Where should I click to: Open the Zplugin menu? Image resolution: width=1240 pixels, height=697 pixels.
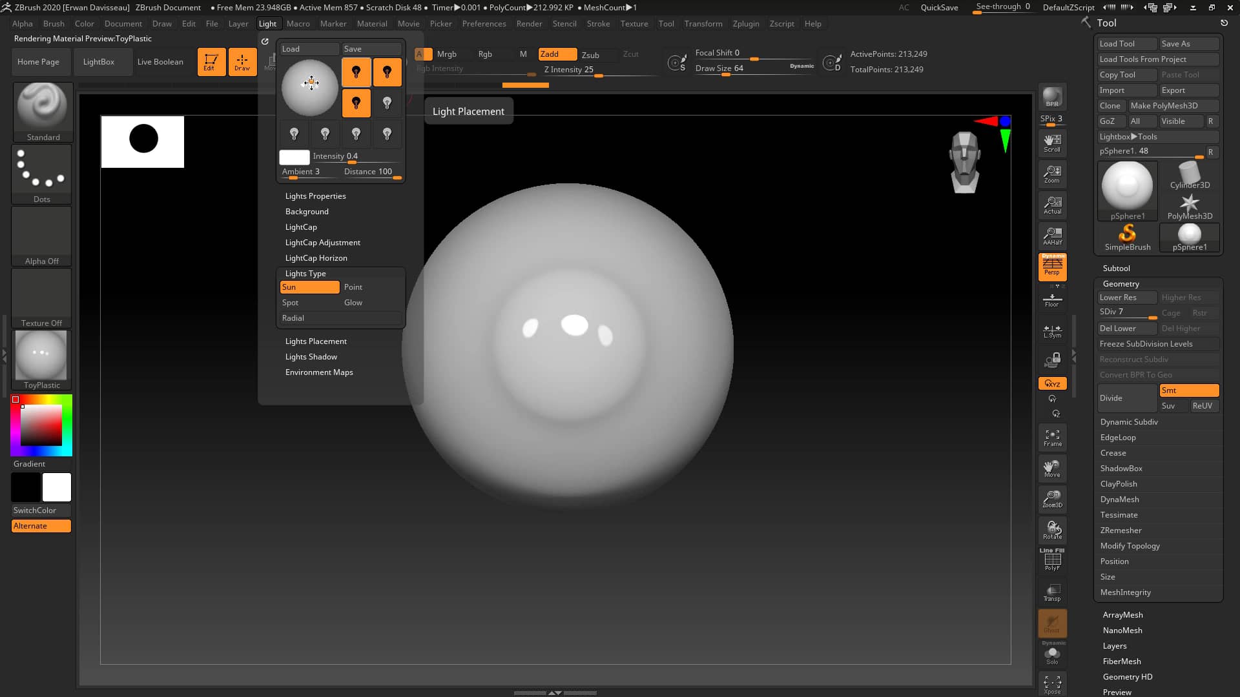(746, 24)
